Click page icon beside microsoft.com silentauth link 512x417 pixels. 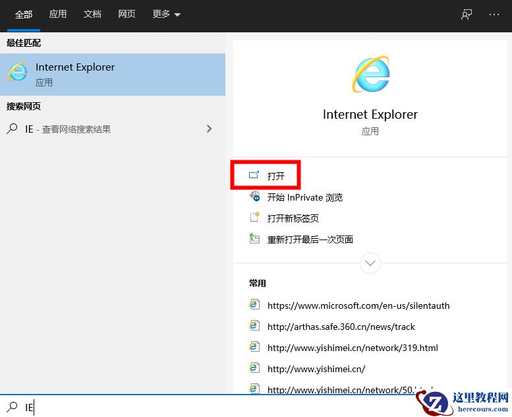(254, 304)
